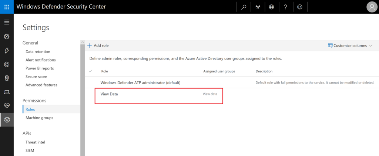Open the community people icon in header
379x156 pixels.
258,7
